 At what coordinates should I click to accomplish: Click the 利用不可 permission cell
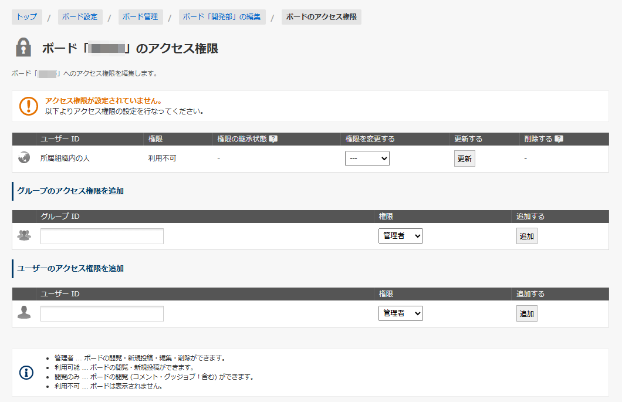click(162, 158)
